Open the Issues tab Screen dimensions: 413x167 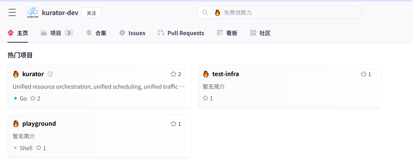click(132, 33)
